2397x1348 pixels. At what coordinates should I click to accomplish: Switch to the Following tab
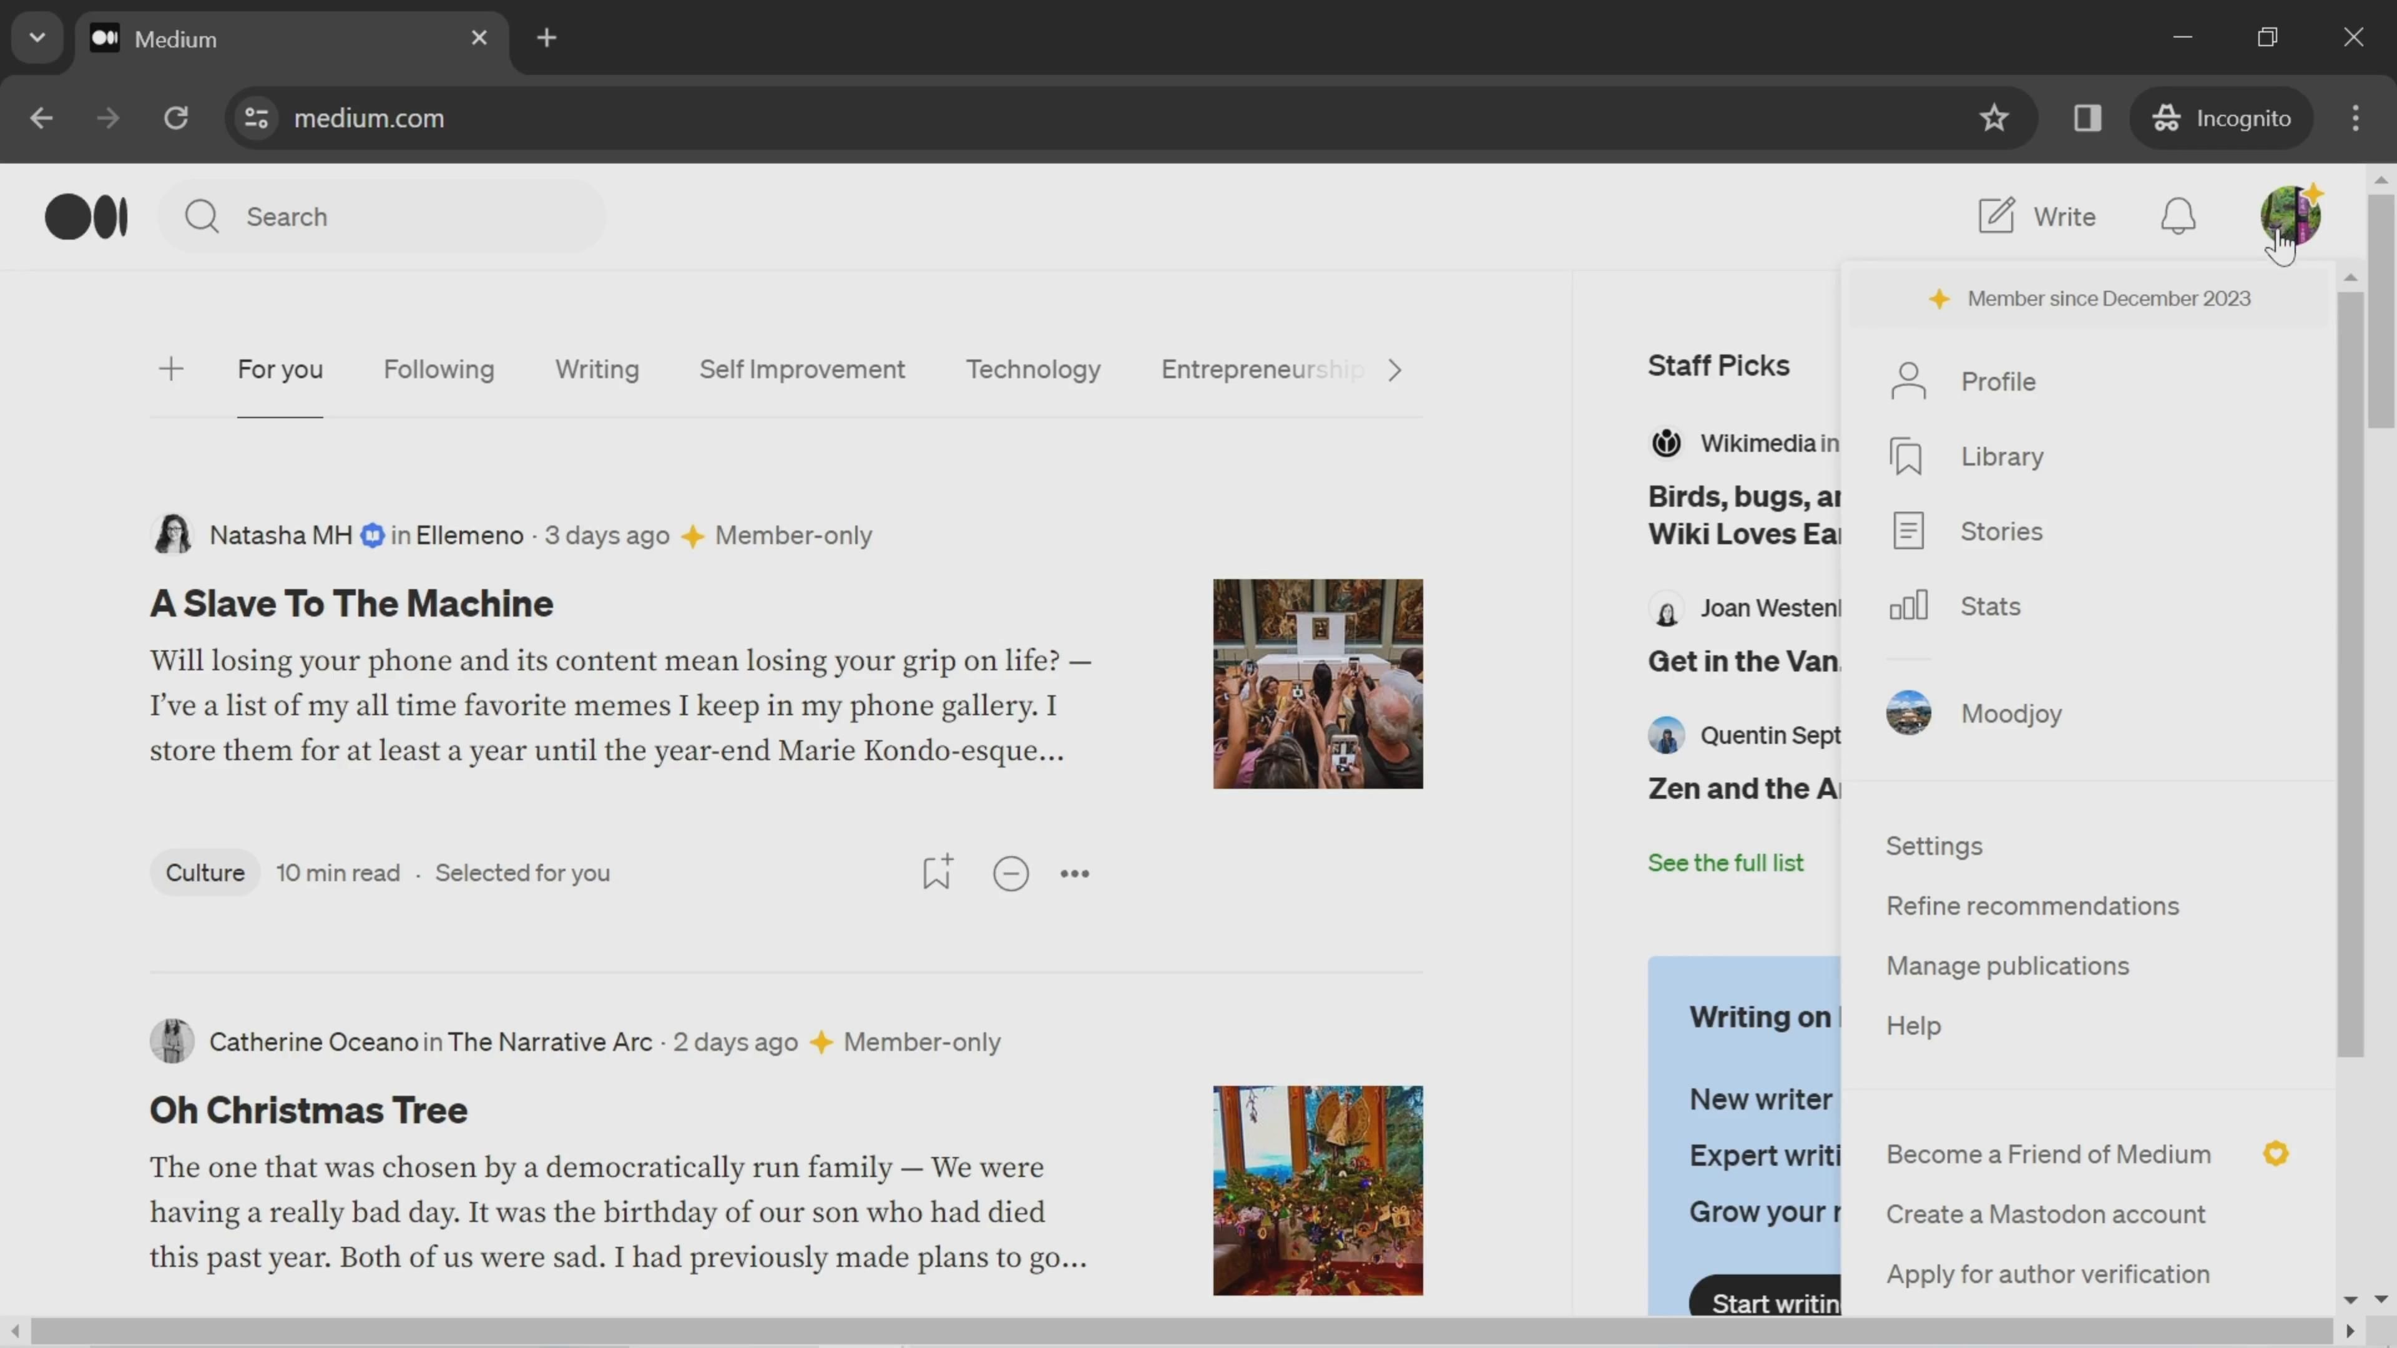click(438, 369)
